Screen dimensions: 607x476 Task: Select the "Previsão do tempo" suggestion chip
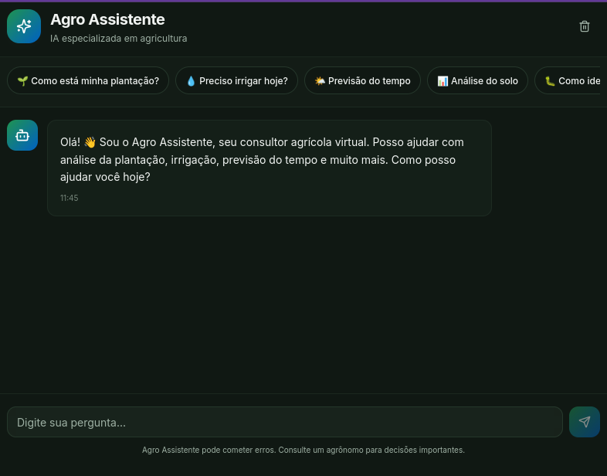point(362,80)
